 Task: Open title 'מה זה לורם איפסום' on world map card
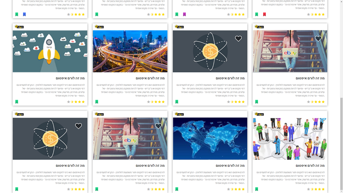click(x=230, y=166)
